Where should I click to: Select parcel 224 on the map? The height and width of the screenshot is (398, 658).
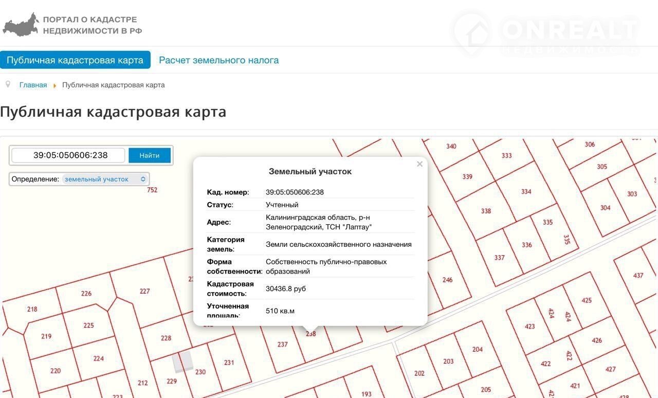click(98, 358)
